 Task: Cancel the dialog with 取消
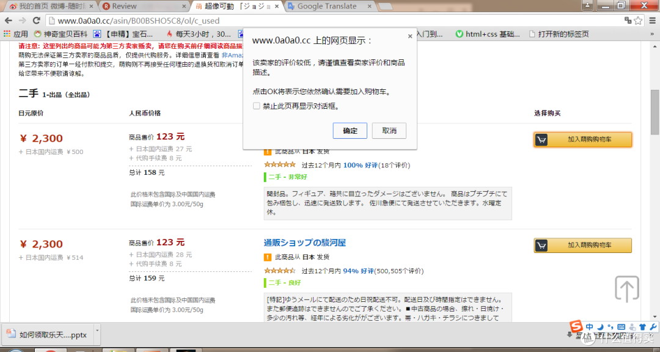389,131
